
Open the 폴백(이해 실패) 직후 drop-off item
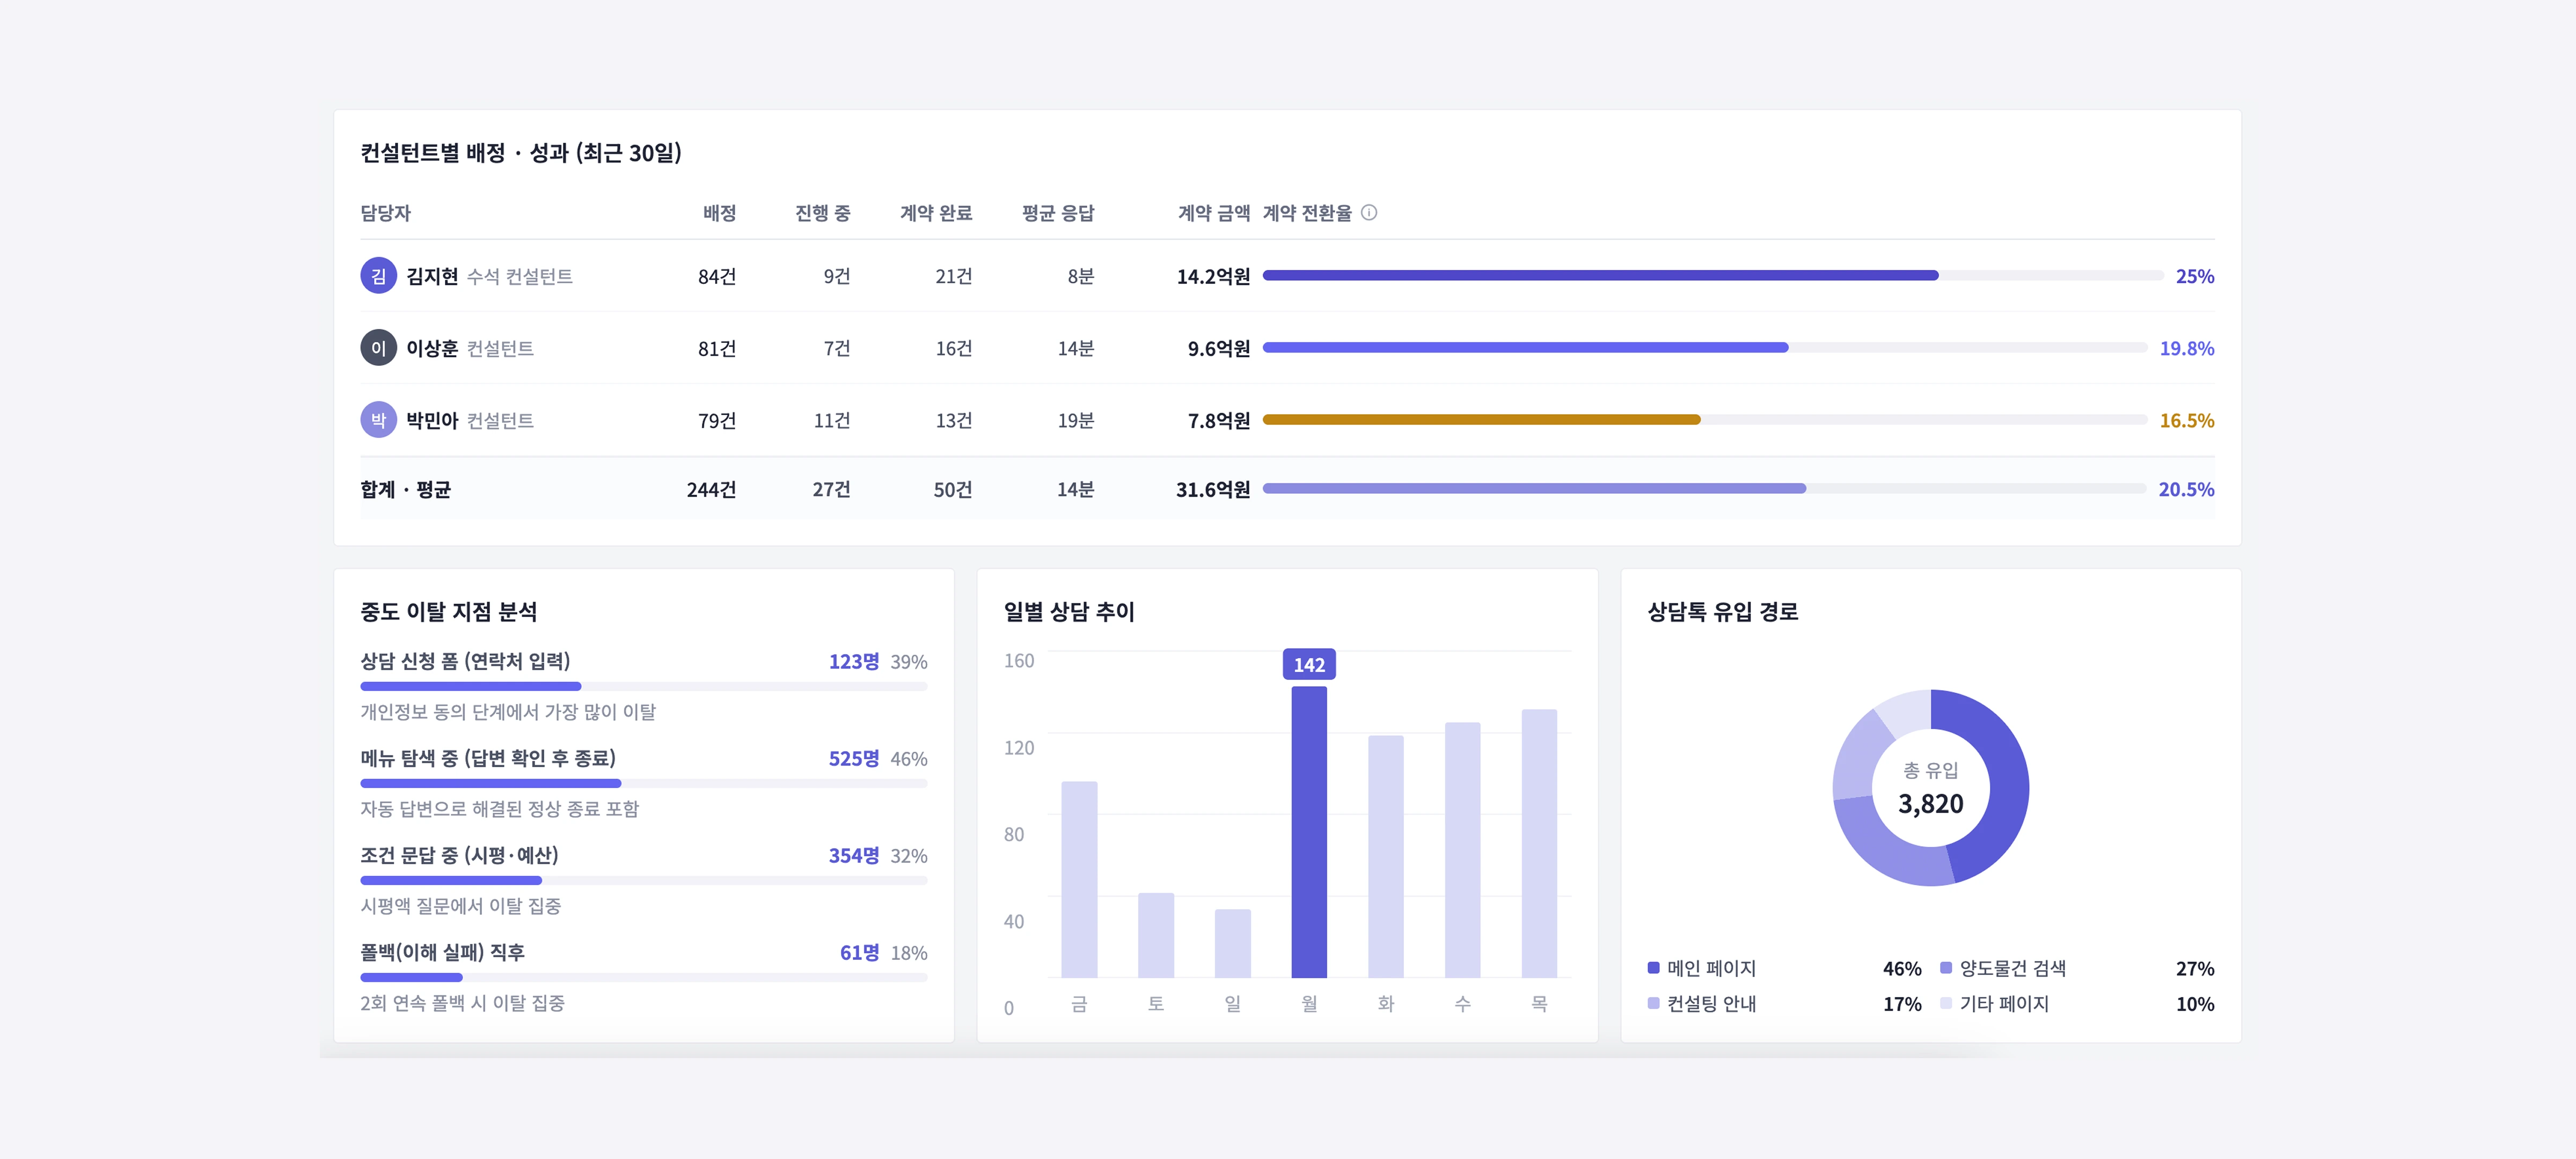click(x=644, y=977)
